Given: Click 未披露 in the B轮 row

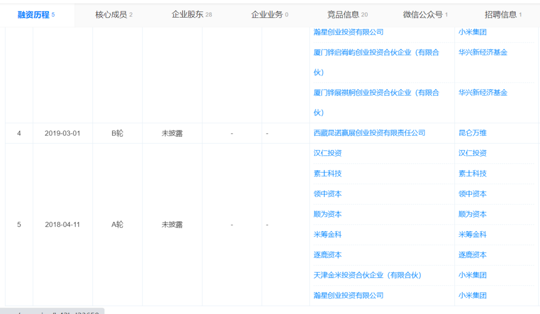Looking at the screenshot, I should 172,133.
